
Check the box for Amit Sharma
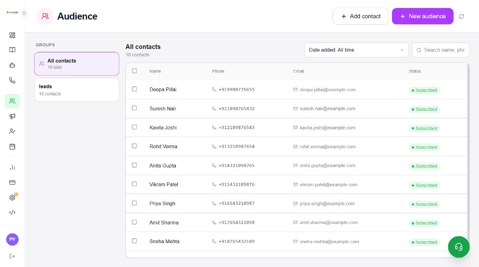point(134,222)
